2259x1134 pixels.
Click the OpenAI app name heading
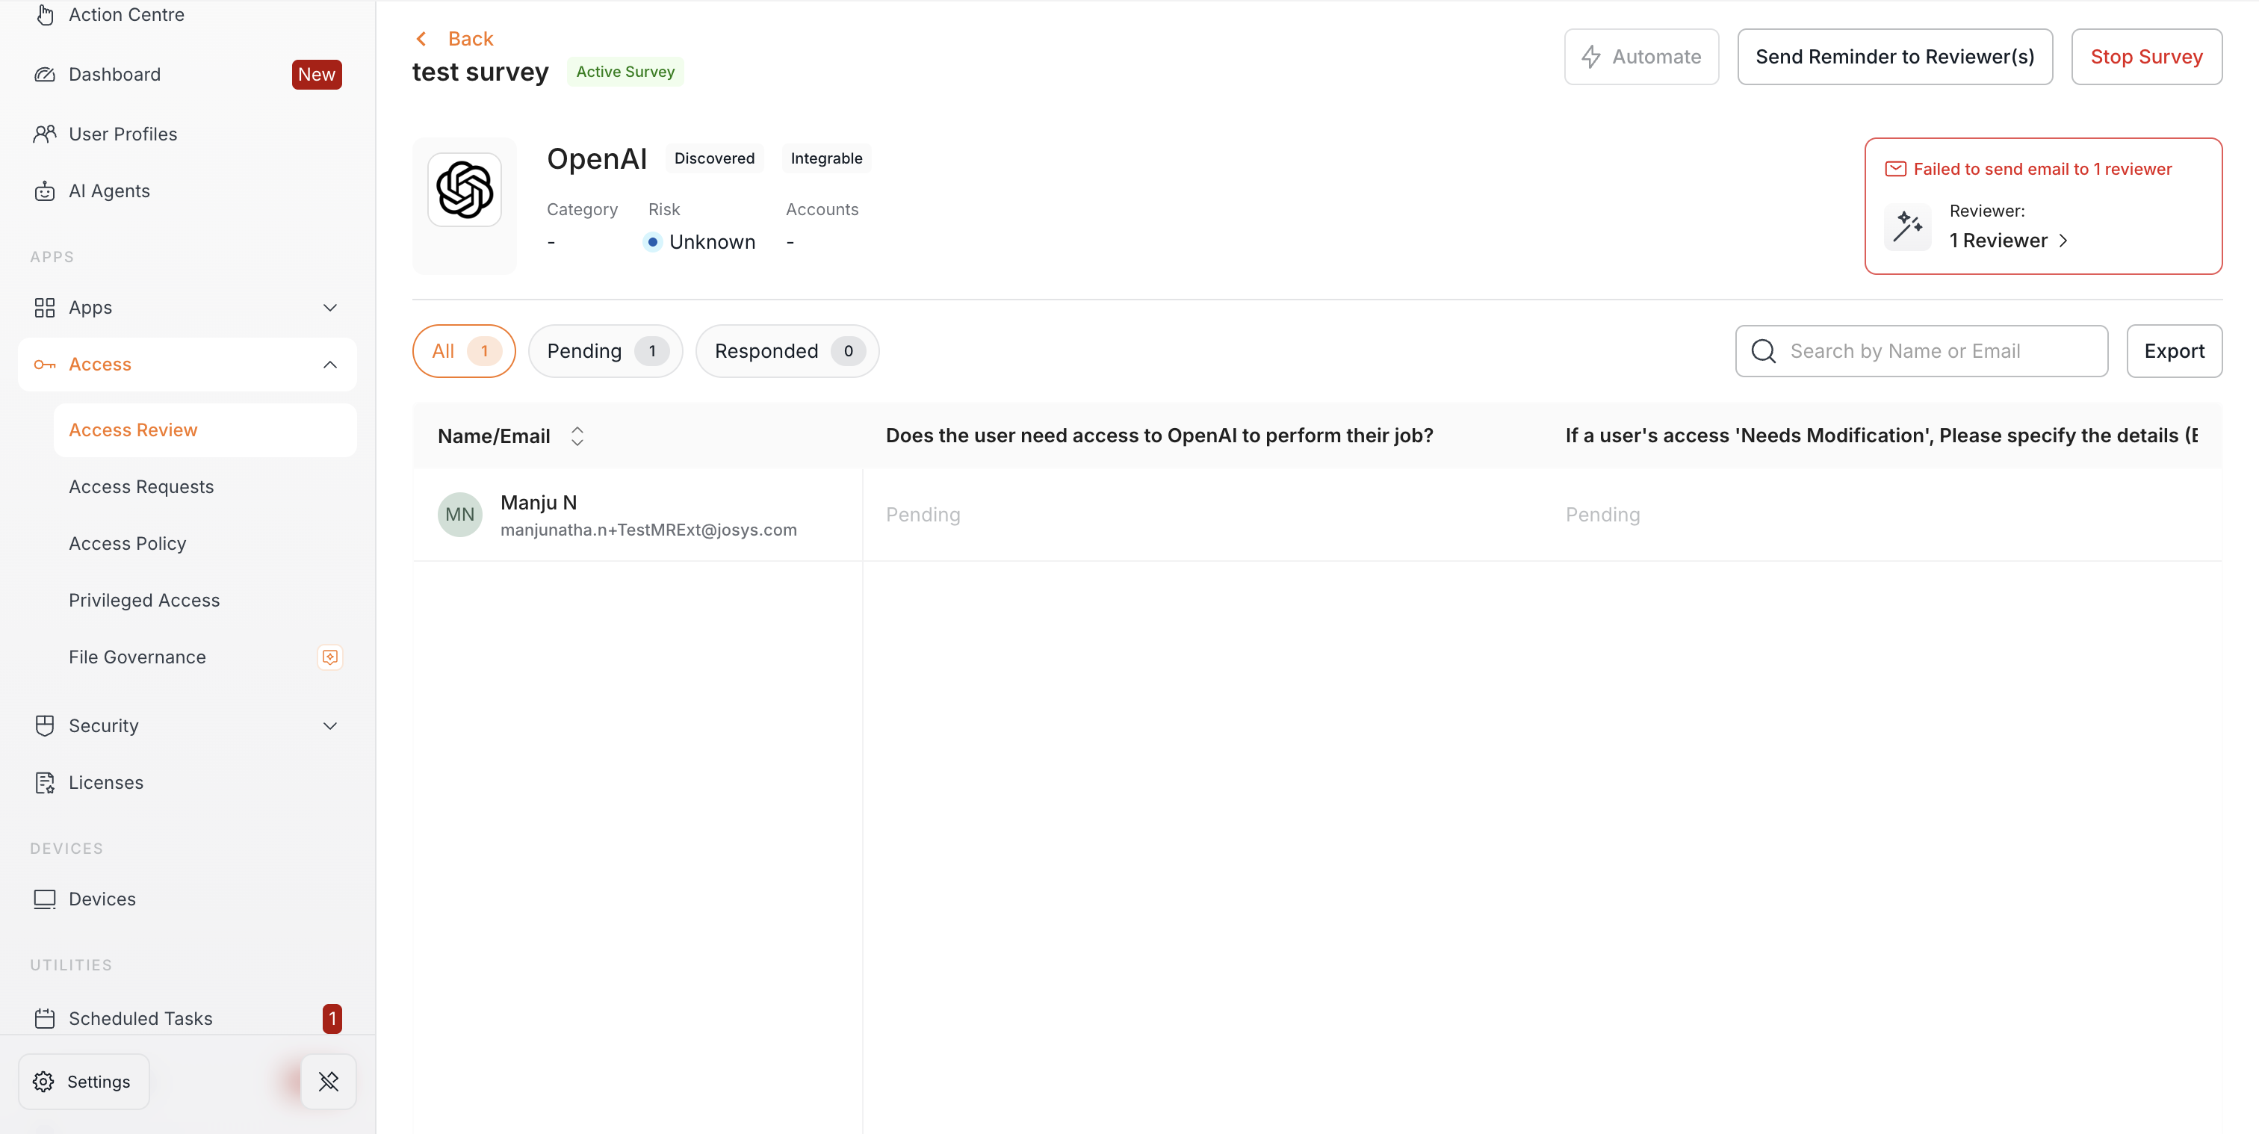596,158
